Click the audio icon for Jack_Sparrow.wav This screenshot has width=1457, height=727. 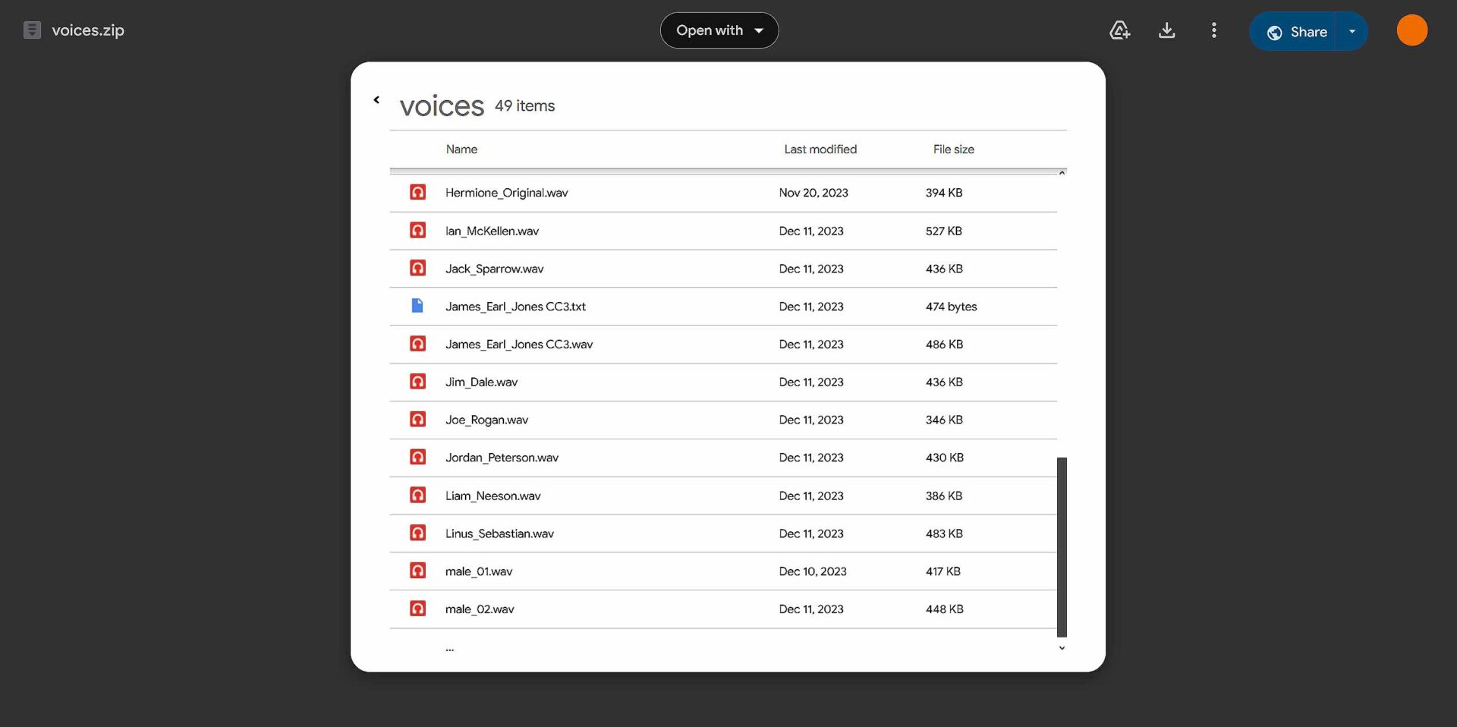click(x=417, y=268)
